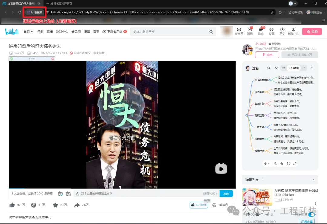Open the 收藏 favorites star icon
327x224 pixels.
coord(272,29)
